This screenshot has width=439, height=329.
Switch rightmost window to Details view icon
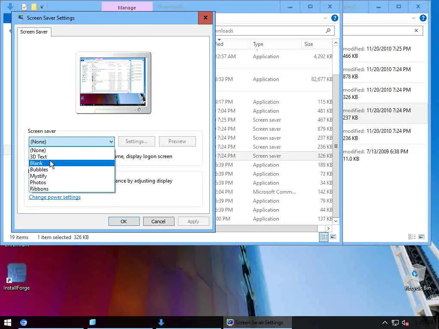[412, 237]
